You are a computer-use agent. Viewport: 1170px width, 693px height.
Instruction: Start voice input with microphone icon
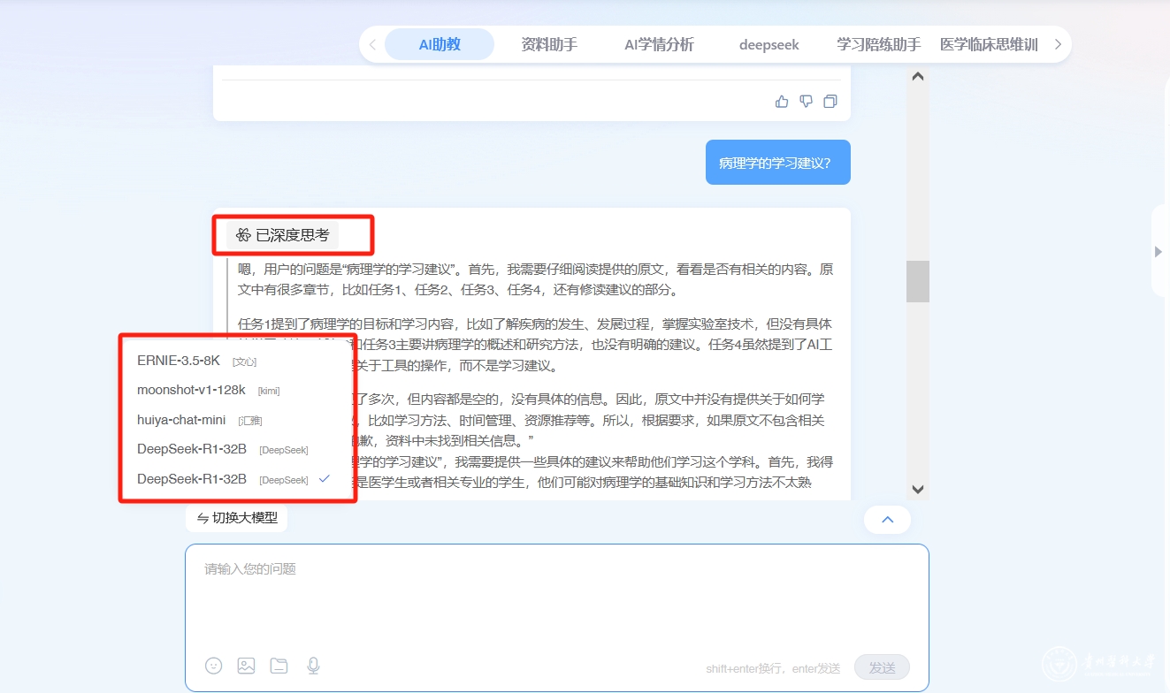tap(313, 666)
